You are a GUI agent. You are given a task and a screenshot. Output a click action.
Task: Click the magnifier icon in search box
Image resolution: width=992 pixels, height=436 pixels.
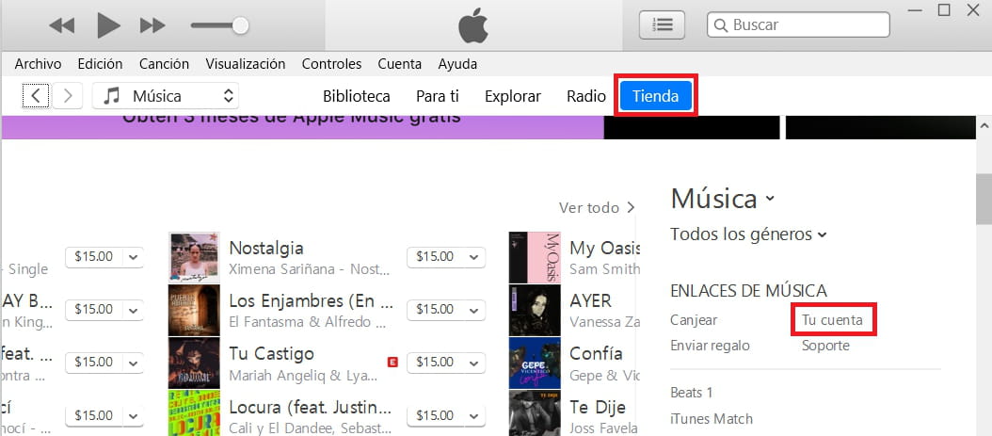(x=720, y=25)
